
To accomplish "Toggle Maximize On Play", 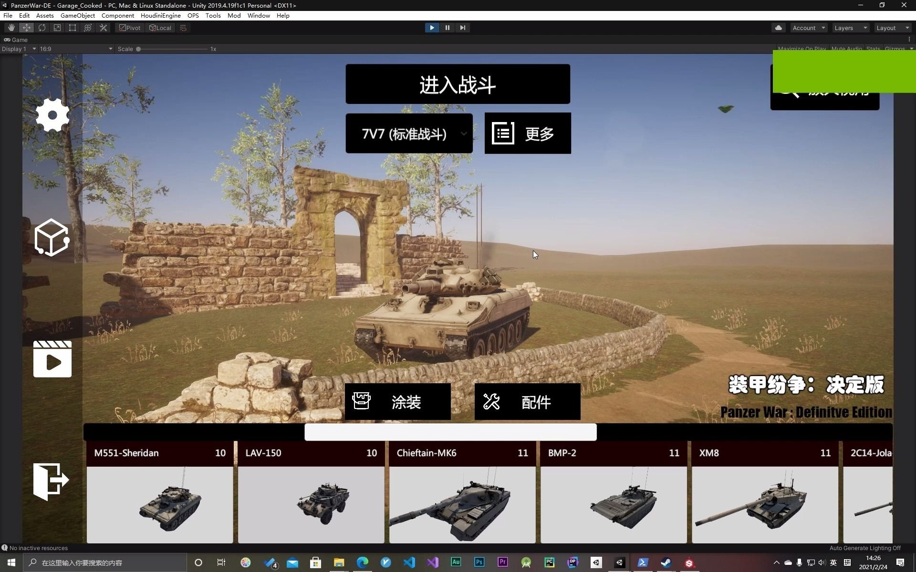I will (x=801, y=49).
